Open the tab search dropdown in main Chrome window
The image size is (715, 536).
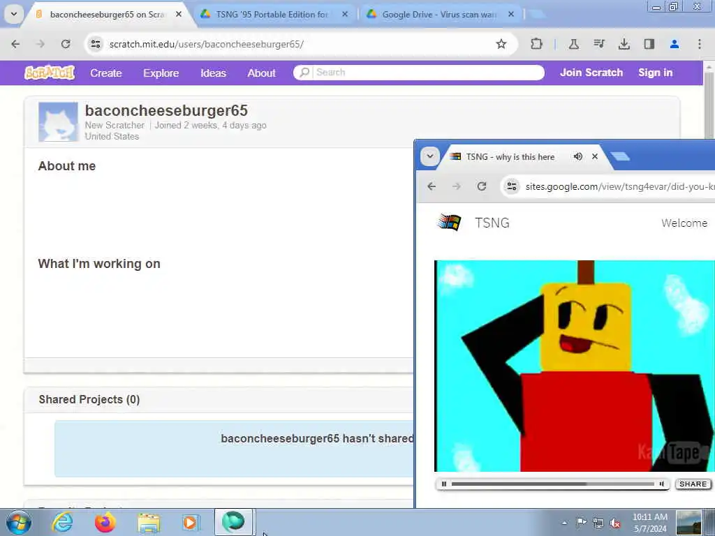tap(14, 14)
